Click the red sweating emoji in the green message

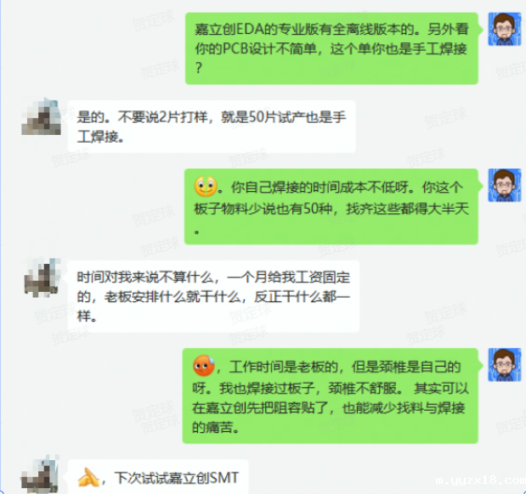pyautogui.click(x=204, y=366)
